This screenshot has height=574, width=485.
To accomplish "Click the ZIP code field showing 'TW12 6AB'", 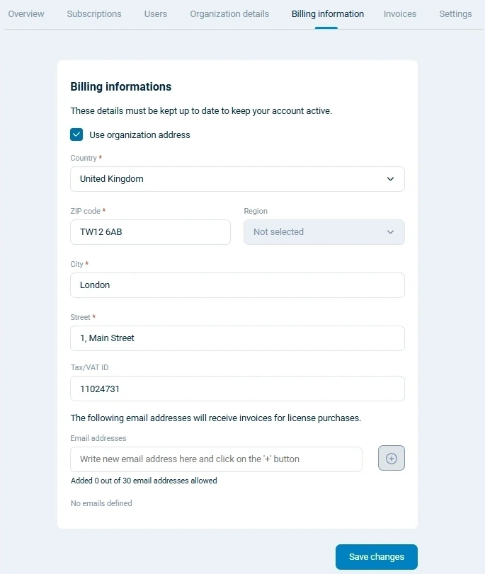I will point(150,232).
